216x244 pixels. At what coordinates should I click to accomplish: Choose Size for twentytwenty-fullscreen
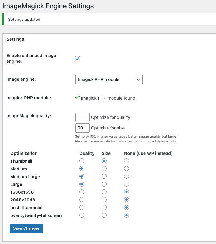coord(104,215)
